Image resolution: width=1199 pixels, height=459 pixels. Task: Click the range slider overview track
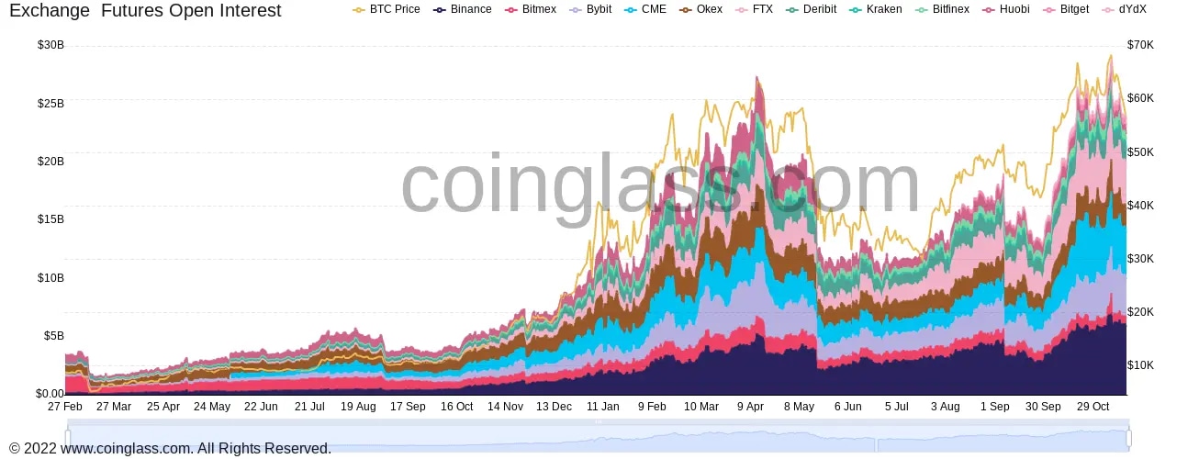pos(597,438)
